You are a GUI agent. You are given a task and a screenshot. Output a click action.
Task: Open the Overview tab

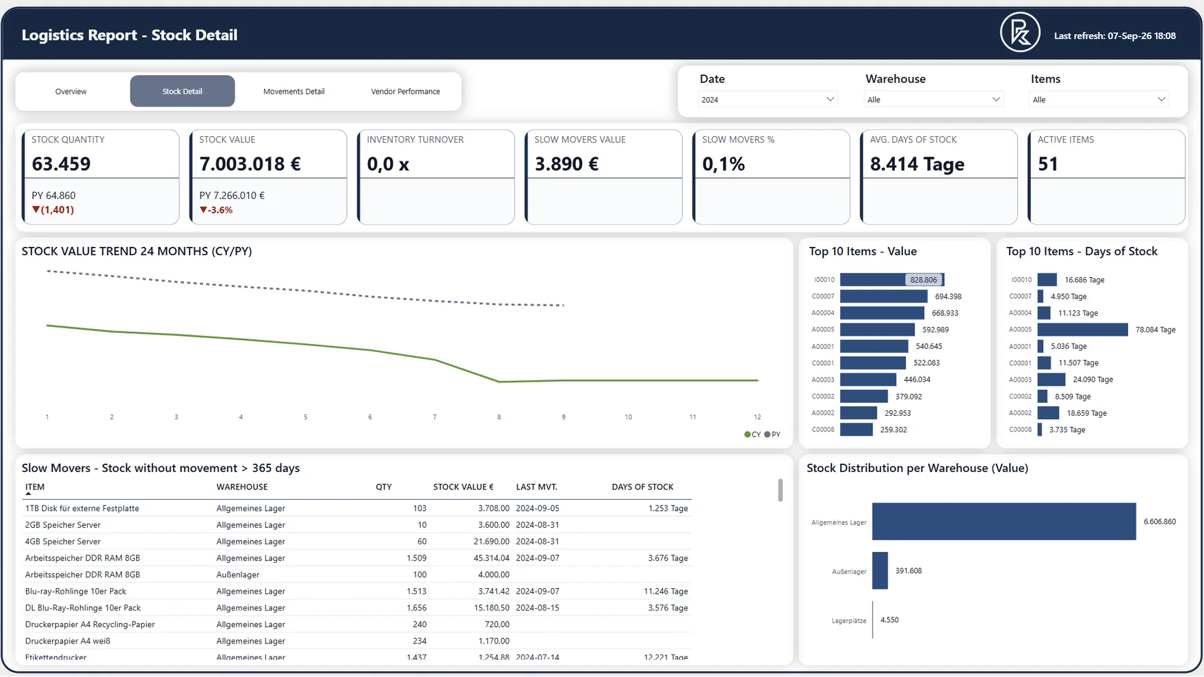(x=71, y=91)
